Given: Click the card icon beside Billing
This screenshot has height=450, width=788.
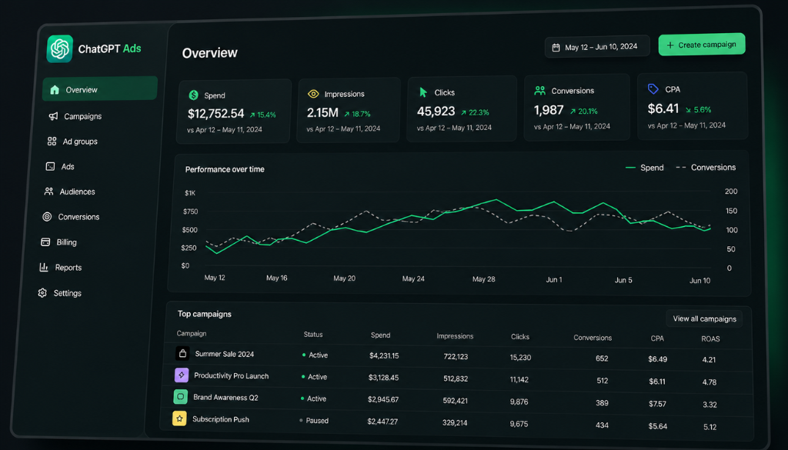Looking at the screenshot, I should (45, 242).
